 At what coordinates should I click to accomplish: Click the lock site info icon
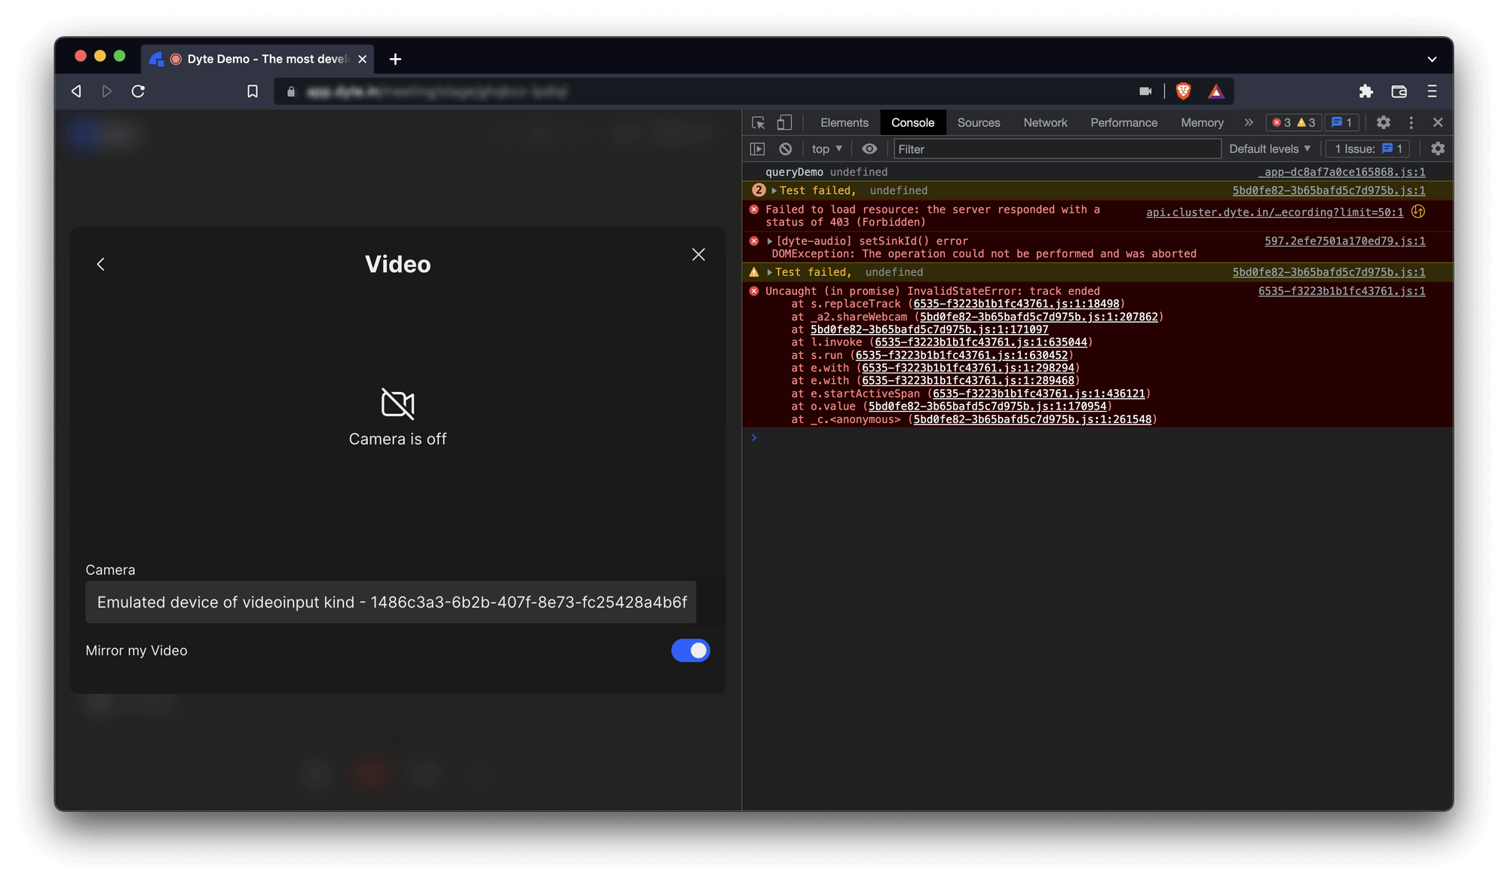tap(291, 91)
